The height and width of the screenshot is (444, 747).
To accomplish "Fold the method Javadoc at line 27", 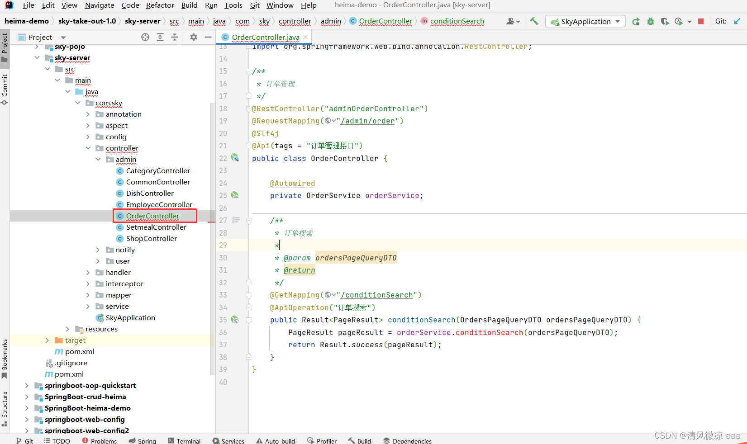I will coord(248,220).
